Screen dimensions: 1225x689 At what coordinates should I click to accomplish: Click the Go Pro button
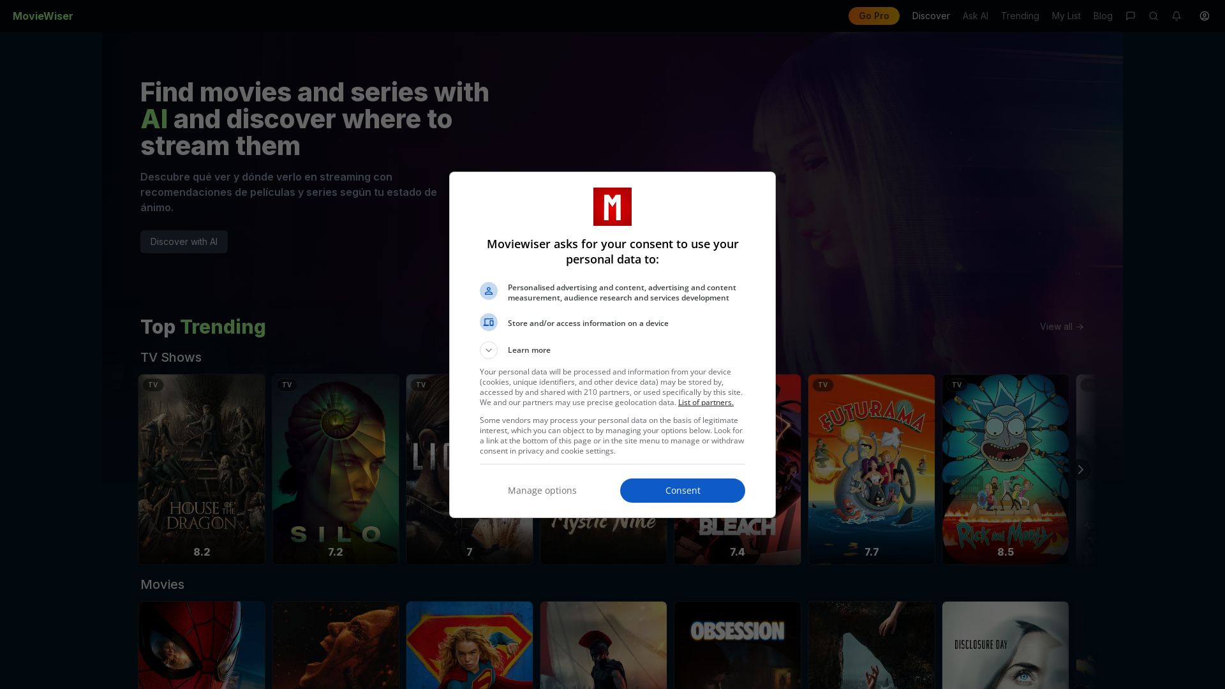[x=874, y=16]
